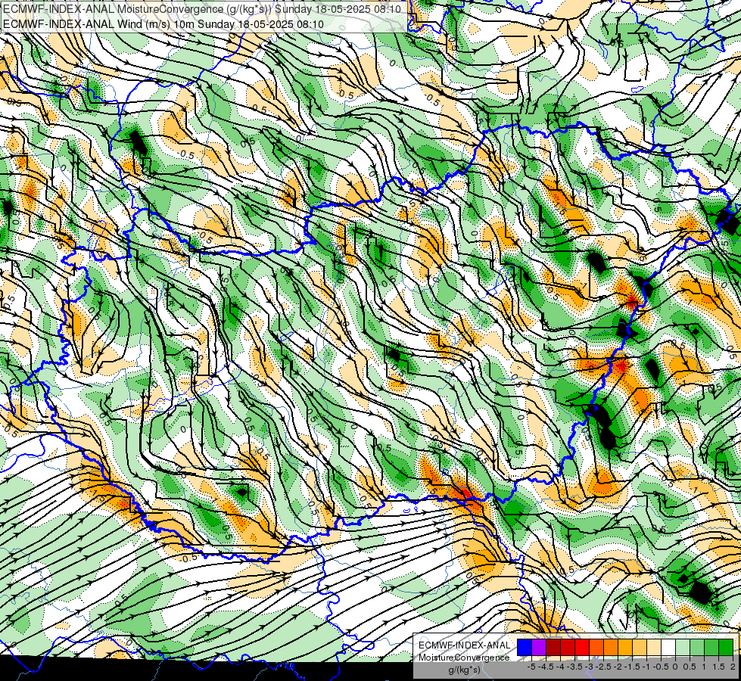Image resolution: width=741 pixels, height=681 pixels.
Task: Click the "0.5" legend tick label
Action: (690, 667)
